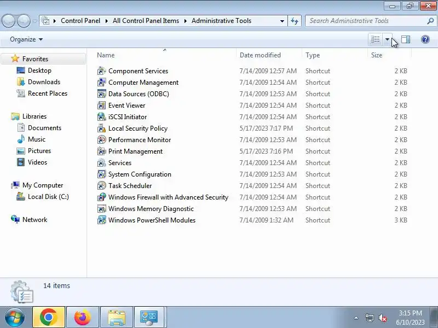Select the Local Security Policy icon
This screenshot has height=328, width=438.
pyautogui.click(x=101, y=128)
